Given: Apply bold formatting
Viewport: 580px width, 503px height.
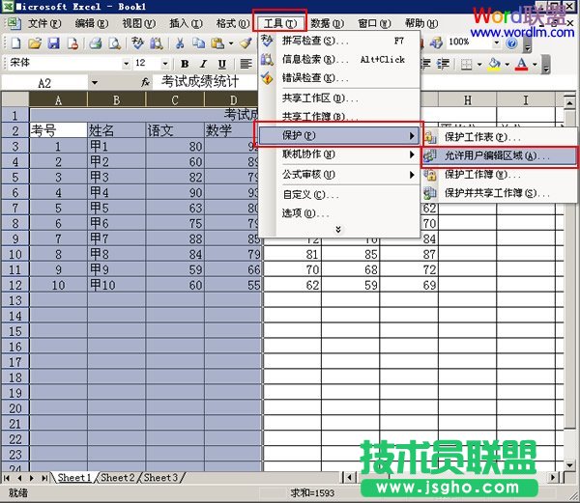Looking at the screenshot, I should 185,65.
